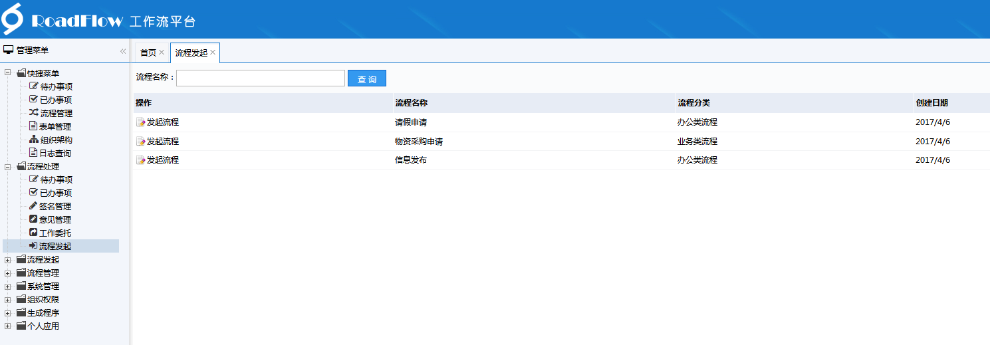990x345 pixels.
Task: Expand the 流程管理 folder node
Action: pos(8,273)
